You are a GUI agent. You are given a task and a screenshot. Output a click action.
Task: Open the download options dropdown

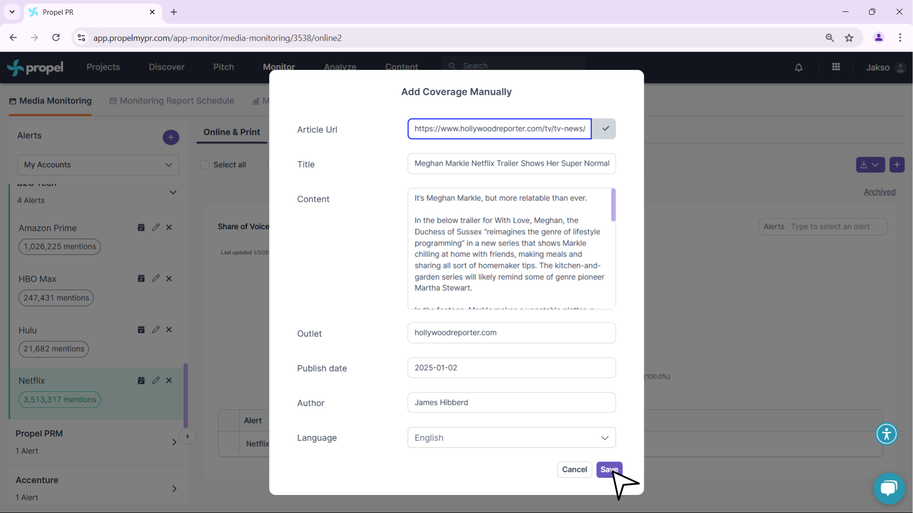pyautogui.click(x=870, y=165)
